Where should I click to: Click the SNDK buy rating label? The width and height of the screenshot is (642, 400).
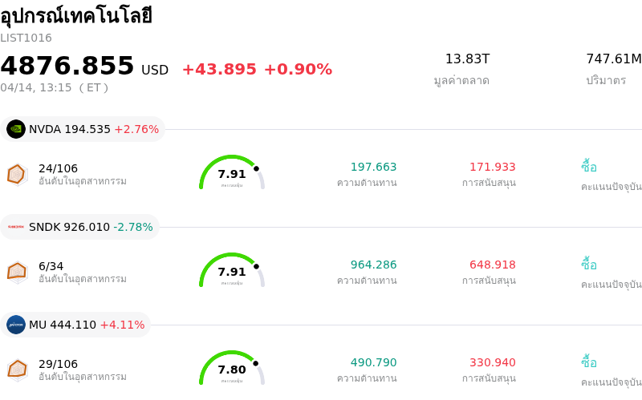tap(589, 265)
